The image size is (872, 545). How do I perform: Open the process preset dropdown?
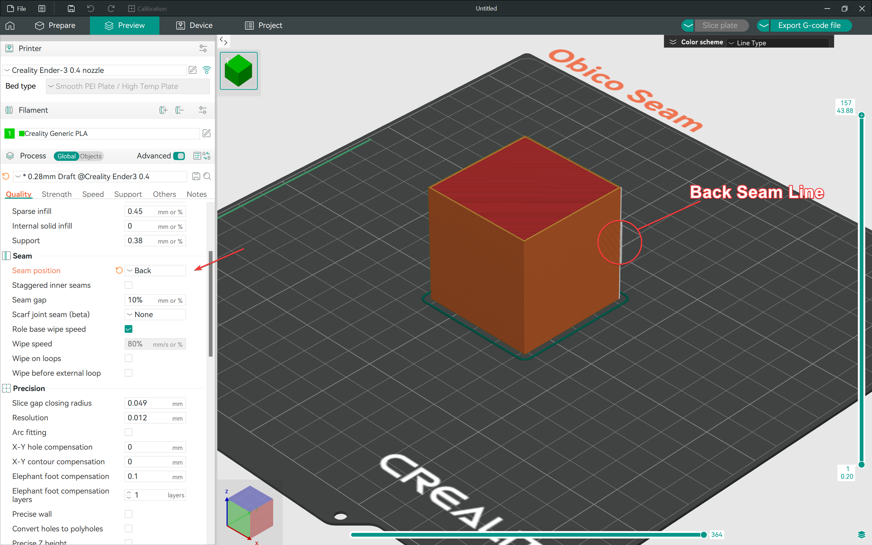point(100,176)
